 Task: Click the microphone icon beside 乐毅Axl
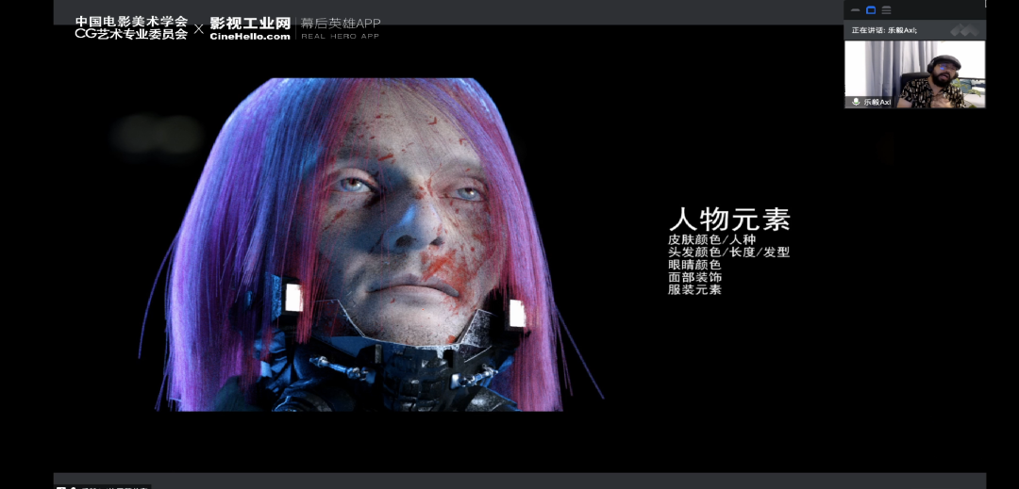click(856, 102)
